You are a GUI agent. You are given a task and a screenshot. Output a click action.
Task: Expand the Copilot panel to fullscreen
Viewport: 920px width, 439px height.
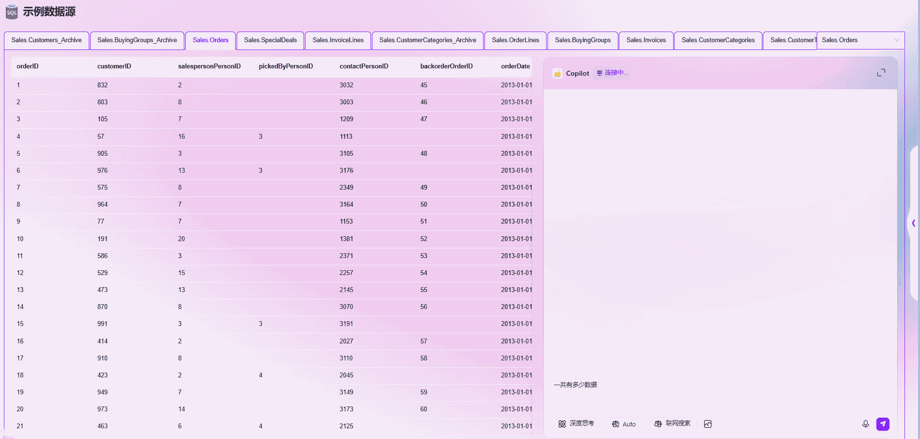(x=881, y=73)
